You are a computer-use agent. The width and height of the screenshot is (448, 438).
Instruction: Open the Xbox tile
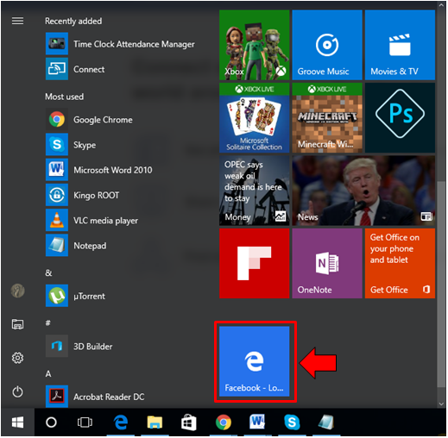pos(255,45)
